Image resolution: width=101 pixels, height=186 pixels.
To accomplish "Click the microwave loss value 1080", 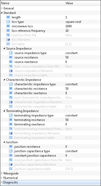I will click(x=69, y=26).
